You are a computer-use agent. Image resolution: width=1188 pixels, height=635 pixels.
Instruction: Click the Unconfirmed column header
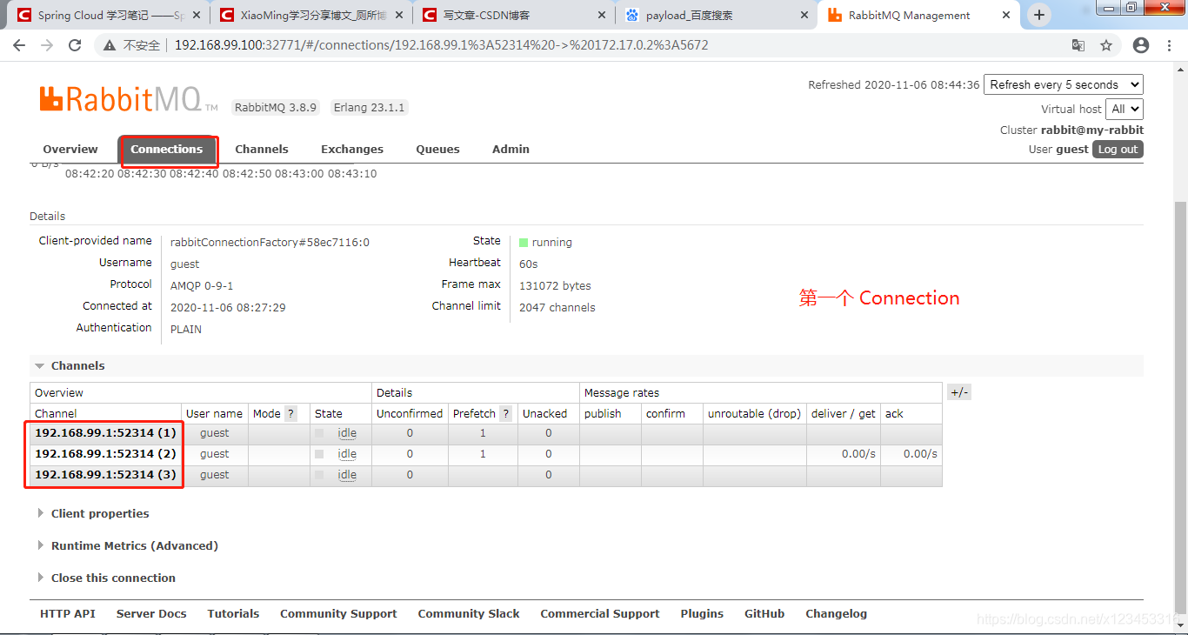click(410, 413)
